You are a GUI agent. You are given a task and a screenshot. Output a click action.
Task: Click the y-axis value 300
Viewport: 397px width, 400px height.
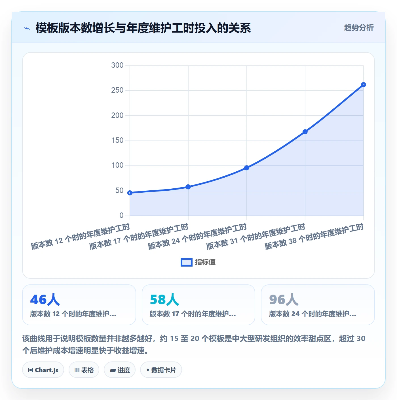point(117,65)
